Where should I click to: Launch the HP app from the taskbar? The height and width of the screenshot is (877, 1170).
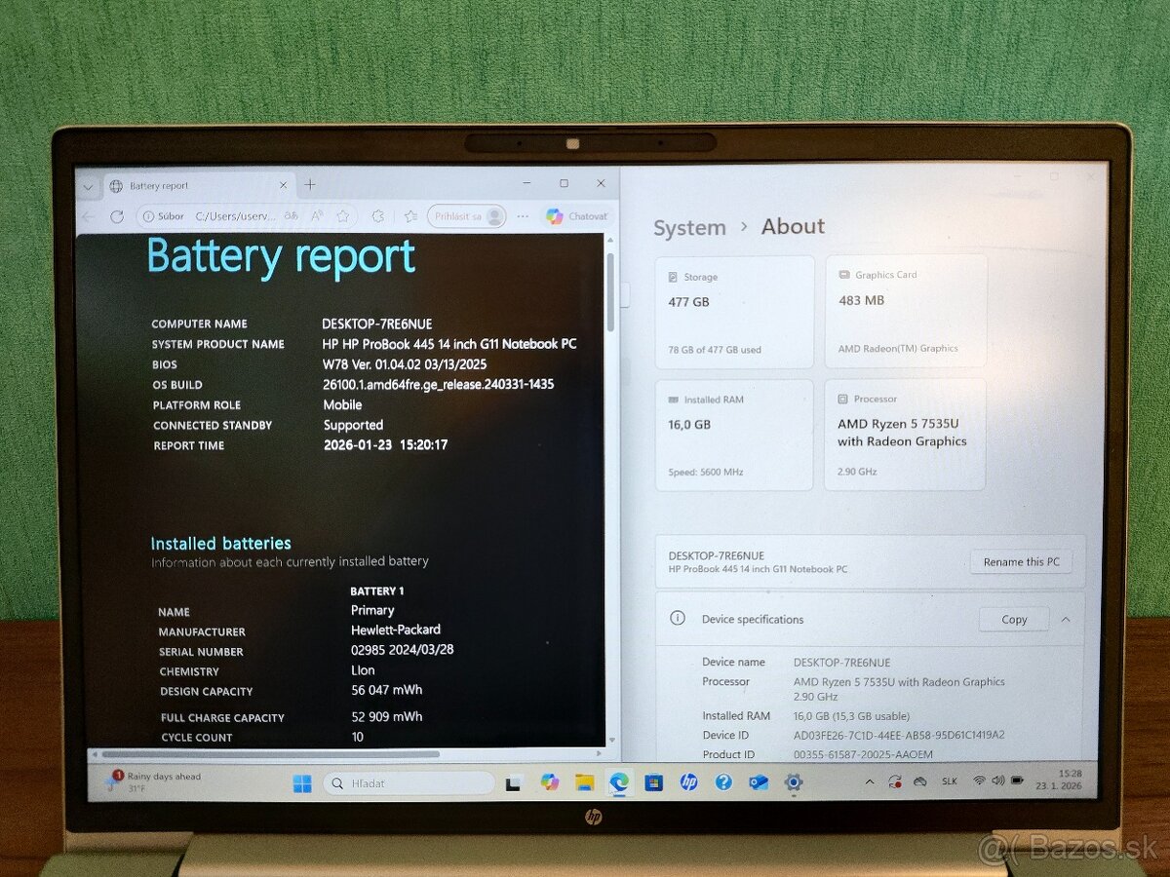pos(687,782)
